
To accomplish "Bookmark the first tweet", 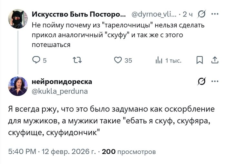I will (200, 60).
